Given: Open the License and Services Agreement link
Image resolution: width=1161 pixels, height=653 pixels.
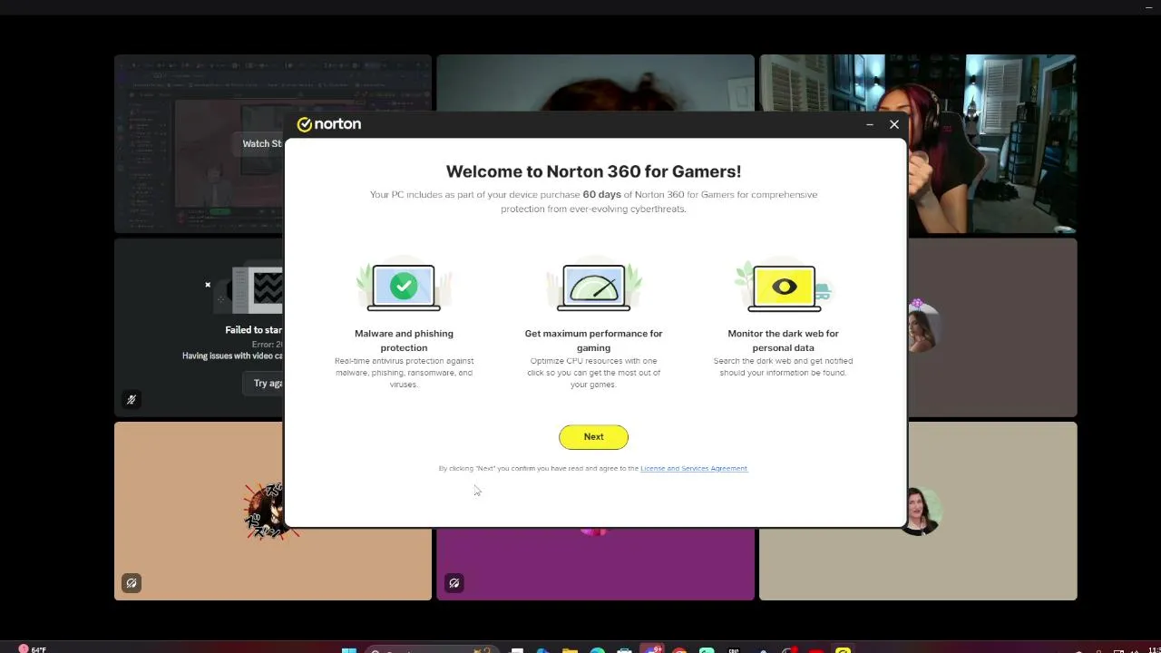Looking at the screenshot, I should pos(694,469).
